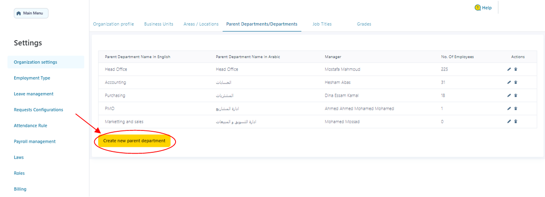Viewport: 545px width, 197px height.
Task: Go to the Job Titles tab
Action: point(322,24)
